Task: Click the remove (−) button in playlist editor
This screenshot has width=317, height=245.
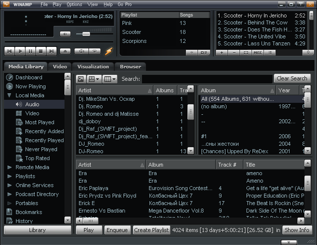Action: coord(234,53)
